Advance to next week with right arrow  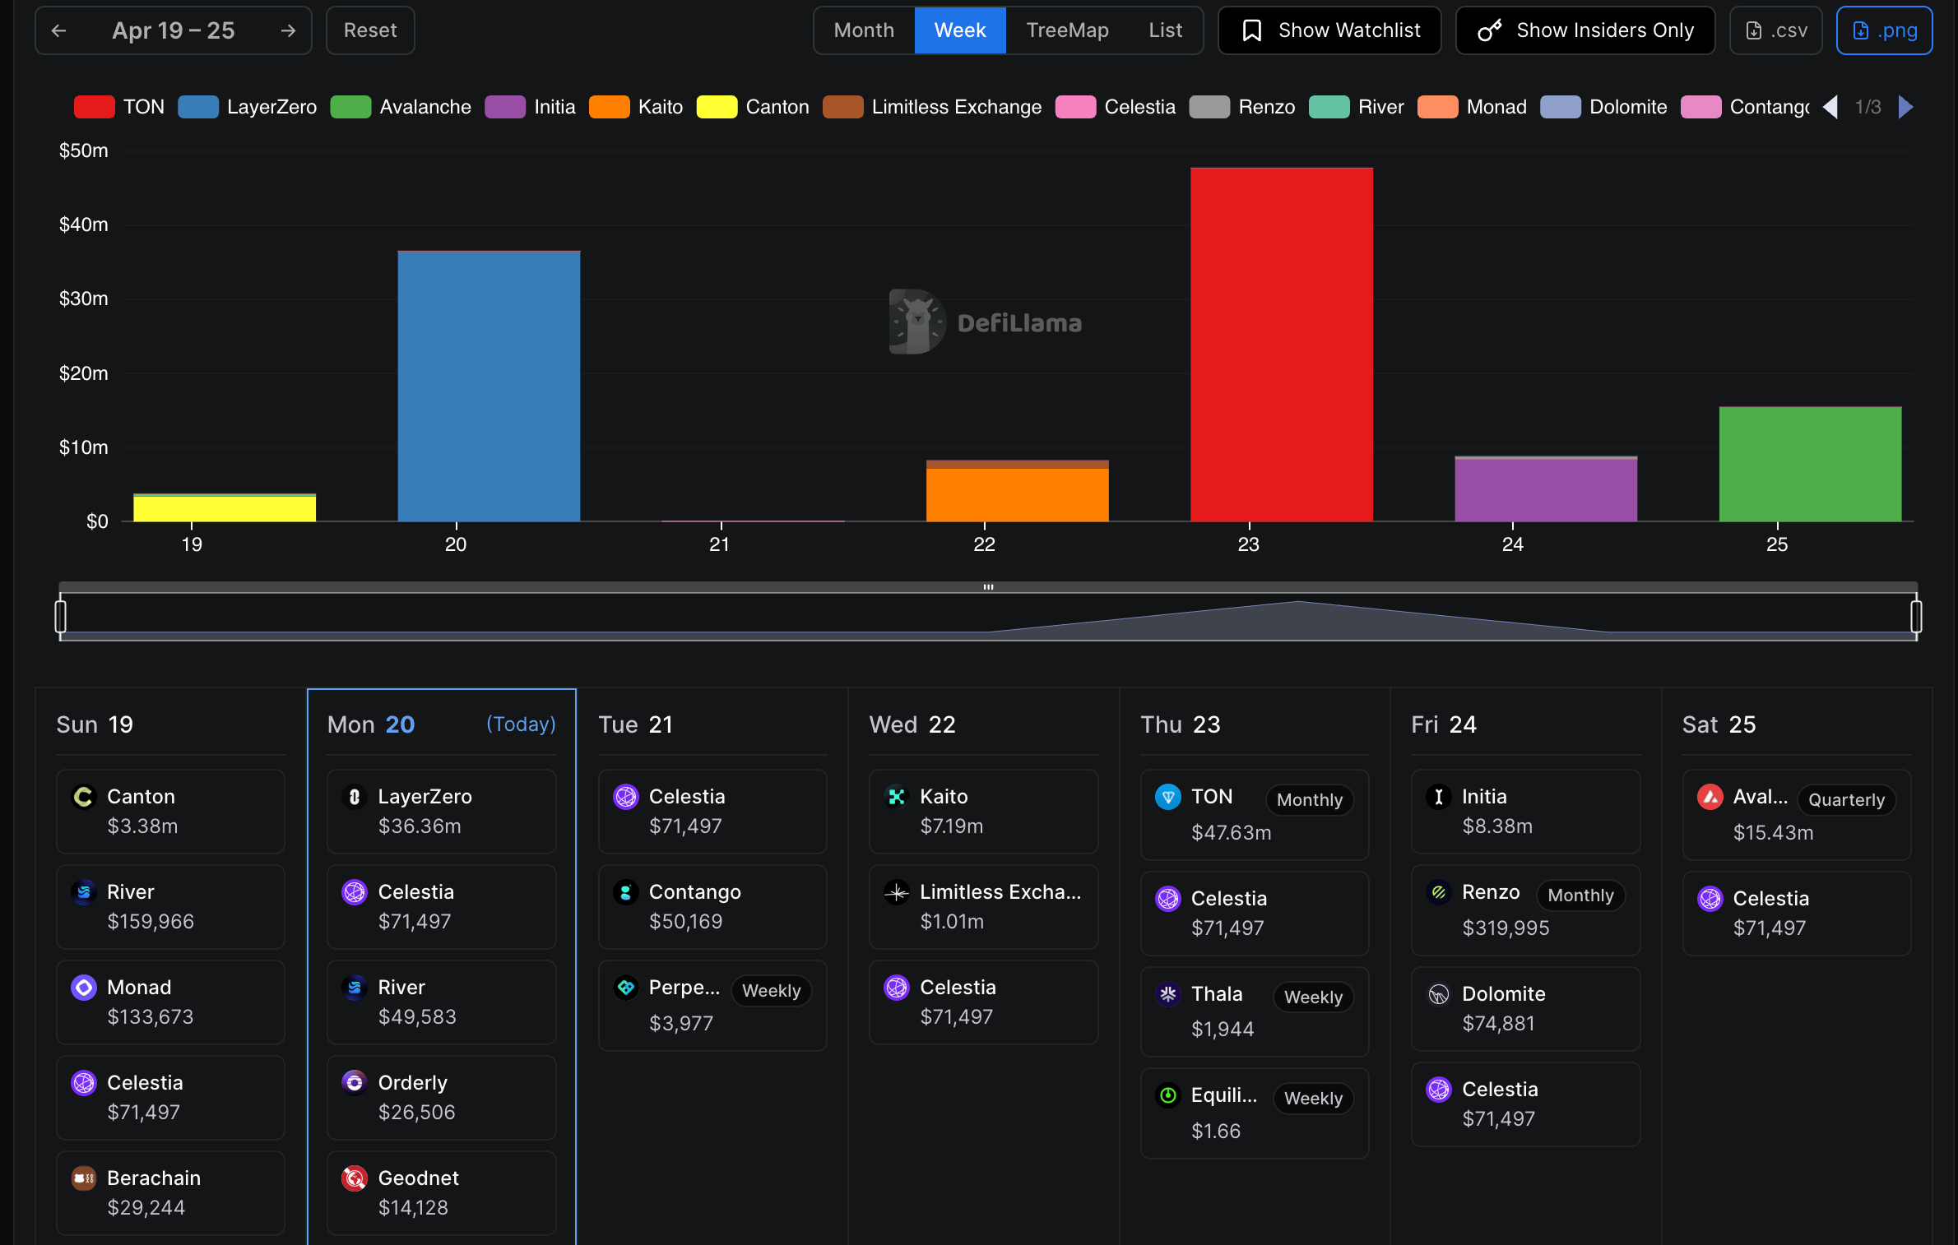(x=288, y=30)
